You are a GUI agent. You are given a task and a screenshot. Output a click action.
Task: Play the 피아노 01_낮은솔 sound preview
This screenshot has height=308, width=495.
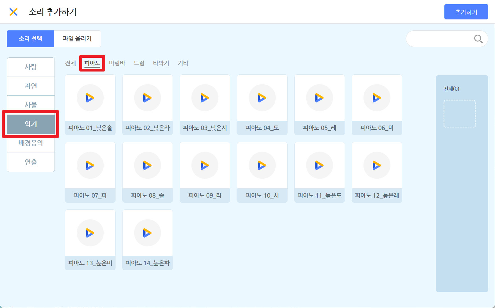coord(90,98)
